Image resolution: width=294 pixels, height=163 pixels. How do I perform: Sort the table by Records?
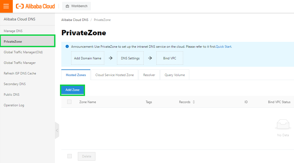194,102
